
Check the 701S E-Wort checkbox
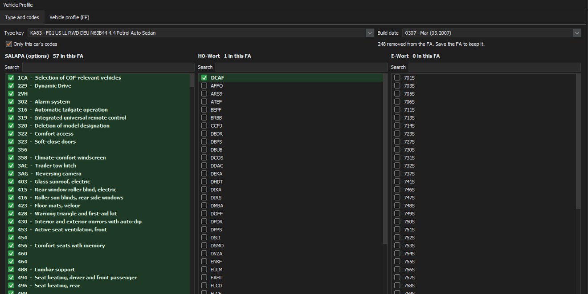[397, 78]
